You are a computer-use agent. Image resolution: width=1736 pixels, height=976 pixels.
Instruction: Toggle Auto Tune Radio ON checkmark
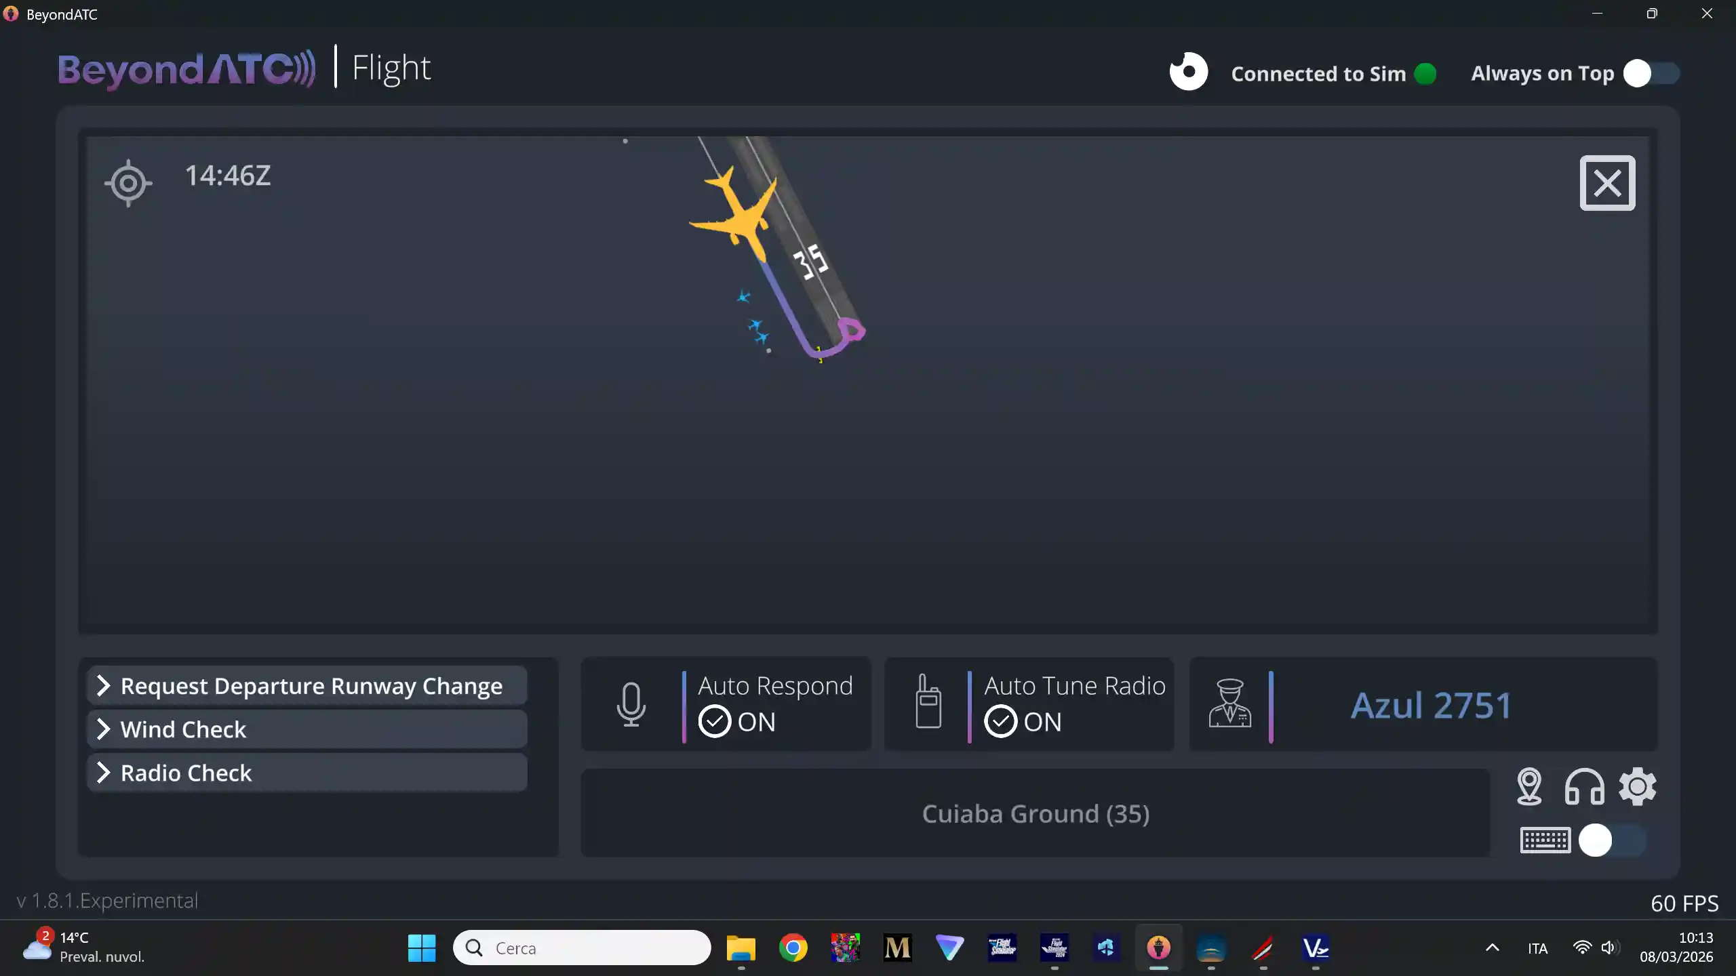coord(1000,722)
